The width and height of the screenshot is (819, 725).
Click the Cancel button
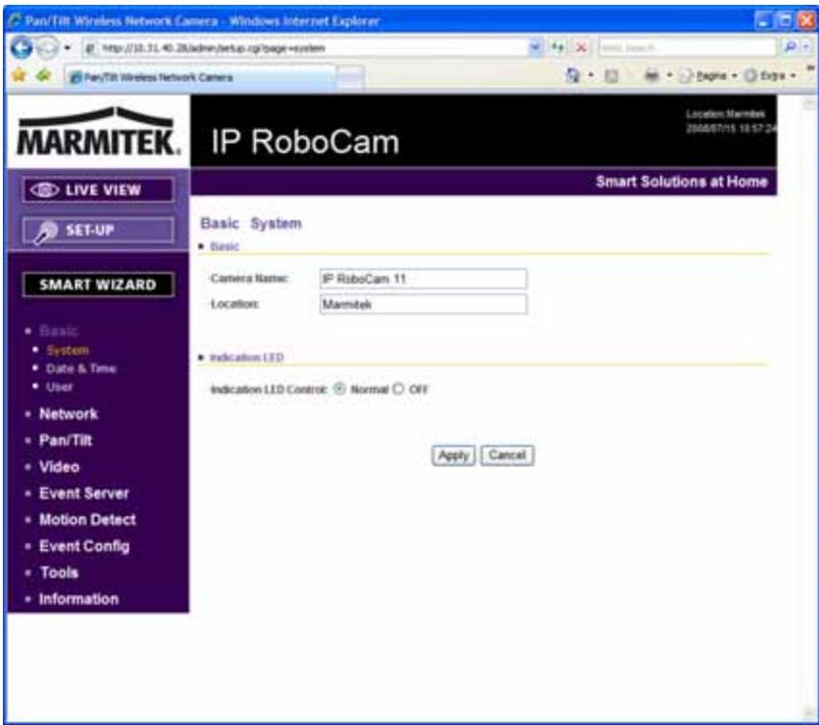pyautogui.click(x=507, y=456)
